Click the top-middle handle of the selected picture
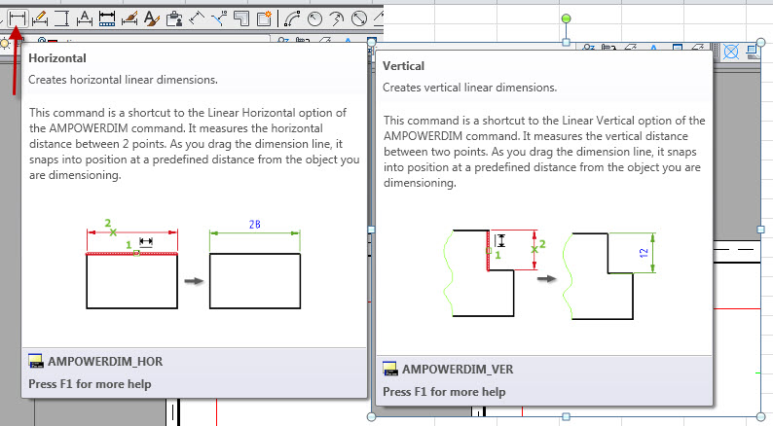The height and width of the screenshot is (426, 773). (566, 43)
